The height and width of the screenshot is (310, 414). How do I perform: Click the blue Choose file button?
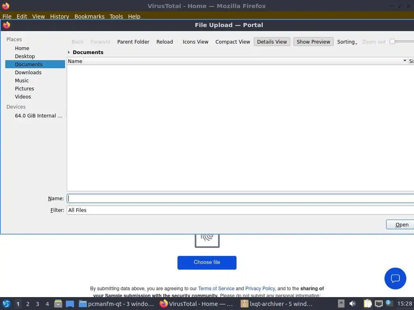(207, 262)
